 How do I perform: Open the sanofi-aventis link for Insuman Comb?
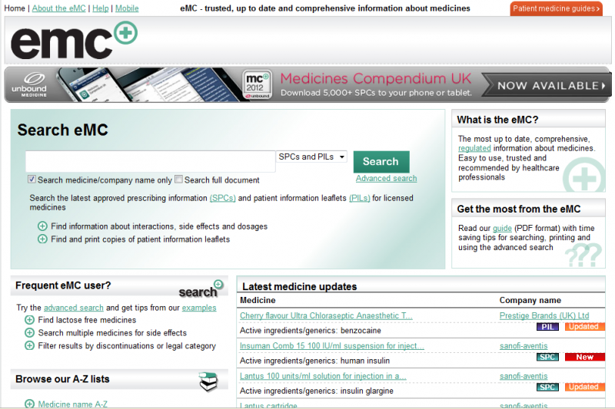point(524,346)
